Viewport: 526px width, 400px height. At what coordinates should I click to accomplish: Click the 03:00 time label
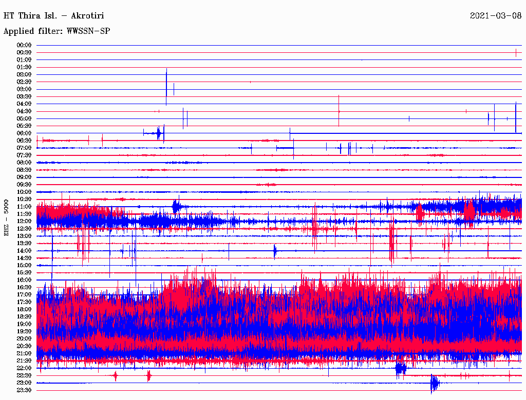[x=24, y=89]
